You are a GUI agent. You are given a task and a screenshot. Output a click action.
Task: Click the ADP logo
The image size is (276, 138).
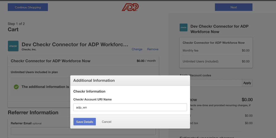pos(130,7)
